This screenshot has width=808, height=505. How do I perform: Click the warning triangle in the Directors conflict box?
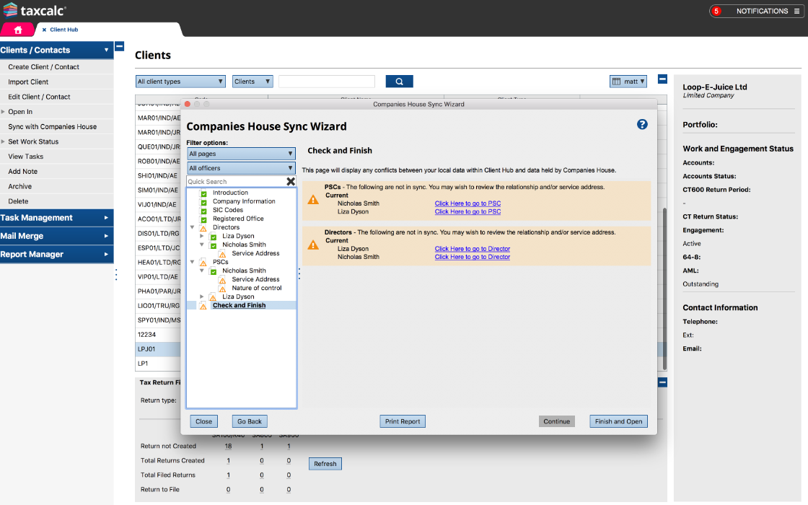pyautogui.click(x=313, y=245)
